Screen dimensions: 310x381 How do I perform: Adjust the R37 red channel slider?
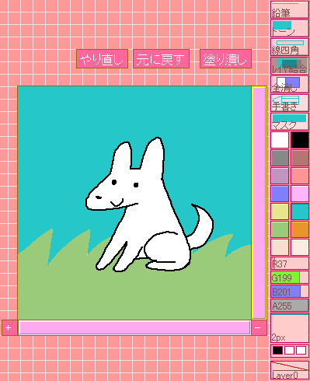point(290,264)
